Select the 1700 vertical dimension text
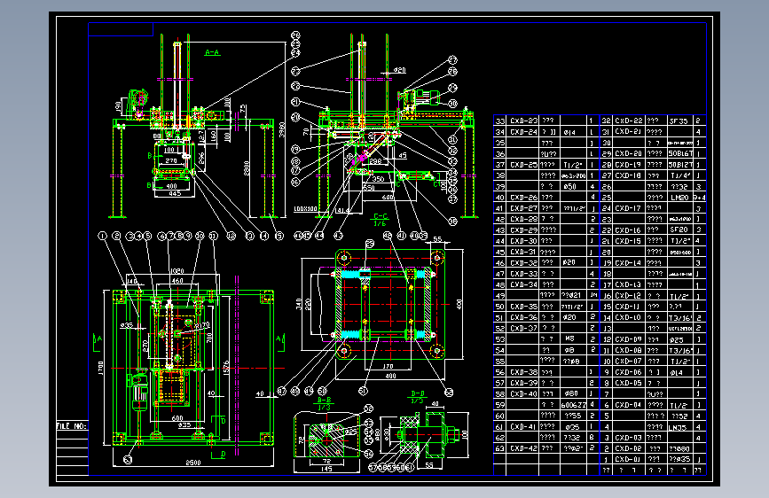The image size is (769, 498). coord(100,370)
